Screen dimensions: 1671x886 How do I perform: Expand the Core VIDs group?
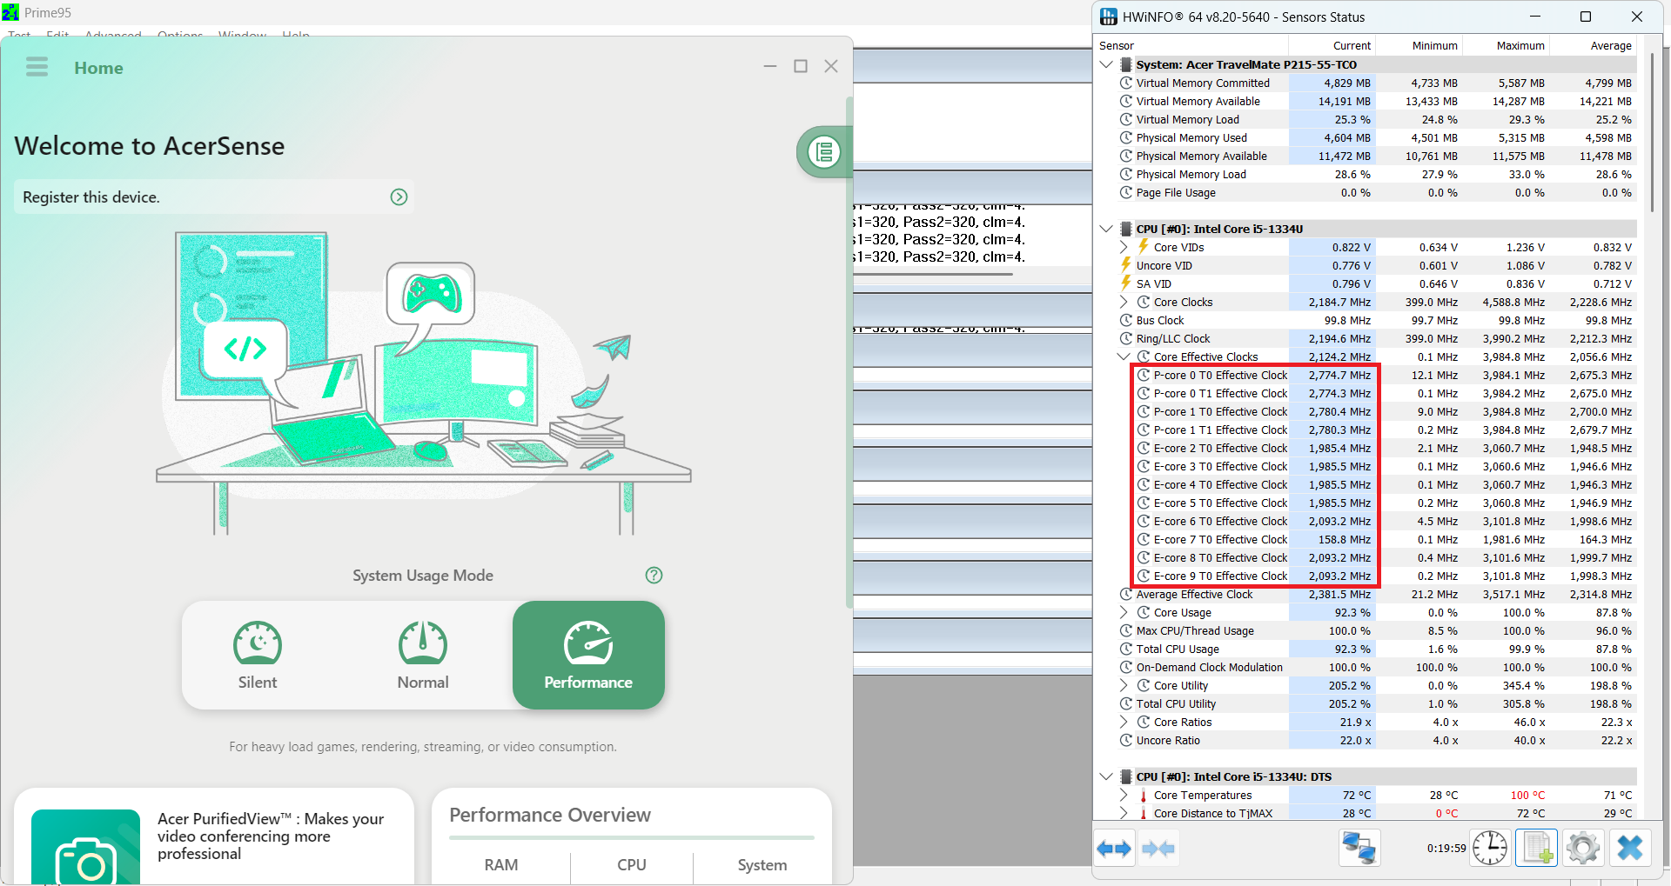coord(1124,247)
